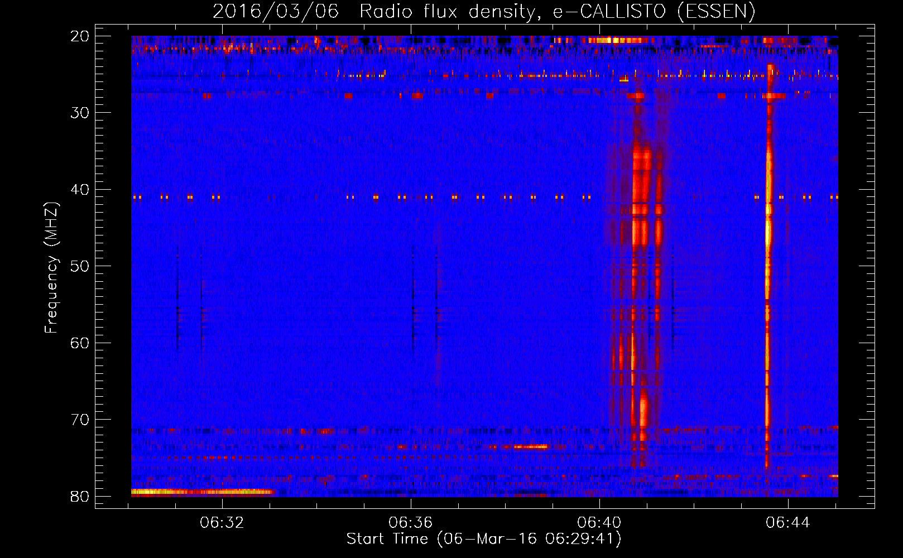903x558 pixels.
Task: Click the yellow interference band at 80 MHz
Action: [x=202, y=492]
